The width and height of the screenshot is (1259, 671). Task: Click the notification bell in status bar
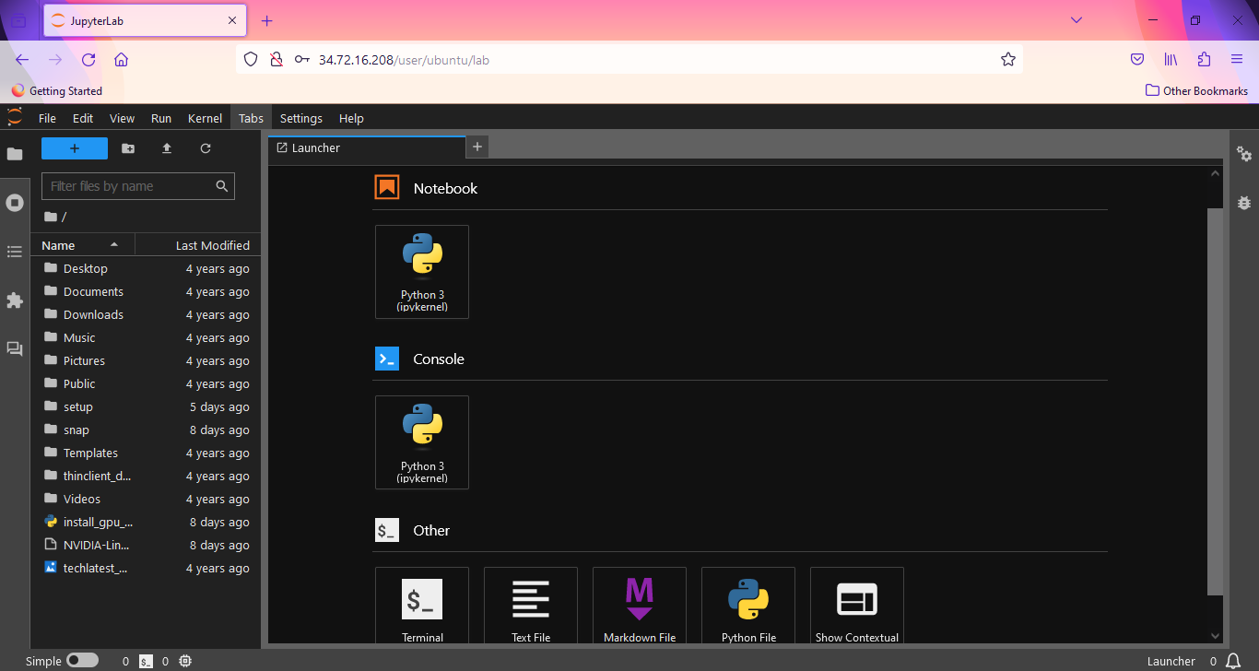point(1233,661)
